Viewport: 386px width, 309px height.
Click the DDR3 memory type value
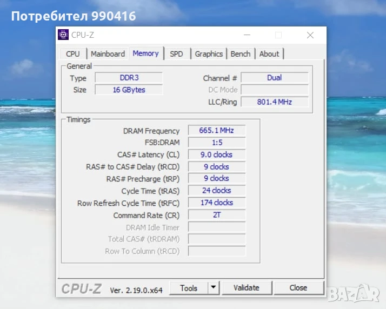[x=129, y=78]
